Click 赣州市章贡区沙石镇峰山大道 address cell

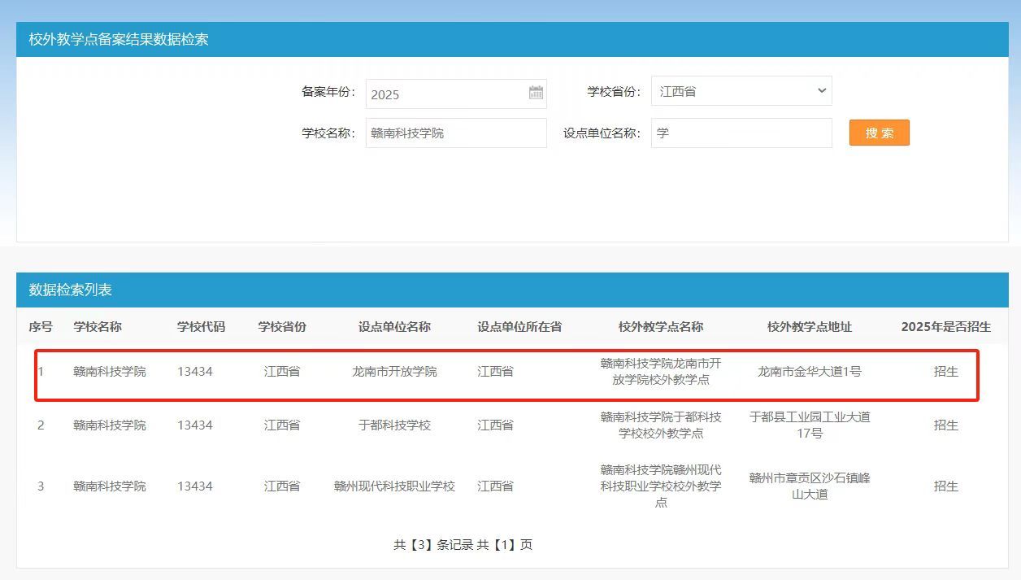coord(809,486)
